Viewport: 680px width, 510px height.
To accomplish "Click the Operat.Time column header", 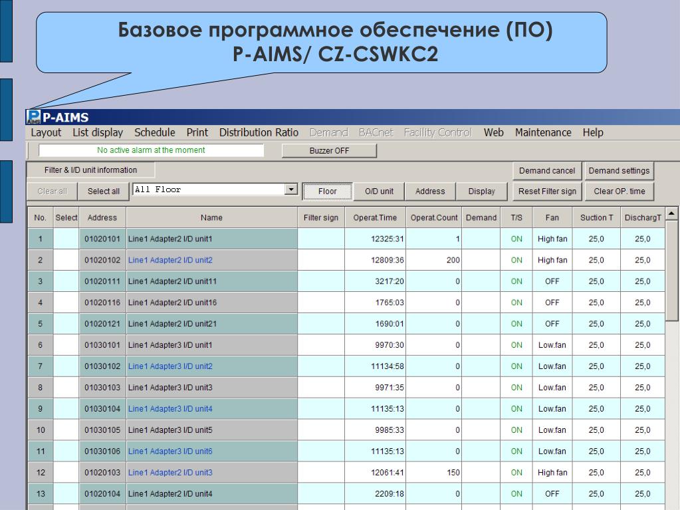I will (375, 217).
